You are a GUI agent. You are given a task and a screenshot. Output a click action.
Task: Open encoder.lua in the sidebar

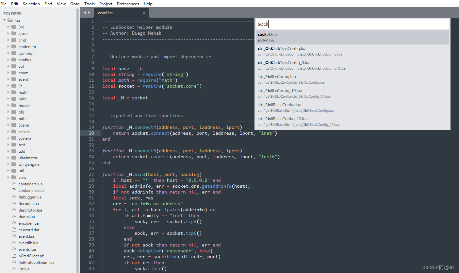[x=29, y=223]
